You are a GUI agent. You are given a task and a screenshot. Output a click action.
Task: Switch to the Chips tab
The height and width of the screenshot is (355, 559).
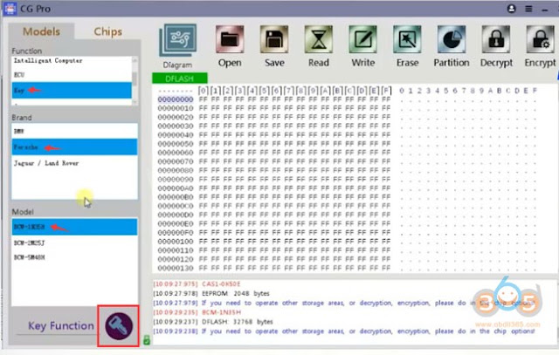point(107,31)
